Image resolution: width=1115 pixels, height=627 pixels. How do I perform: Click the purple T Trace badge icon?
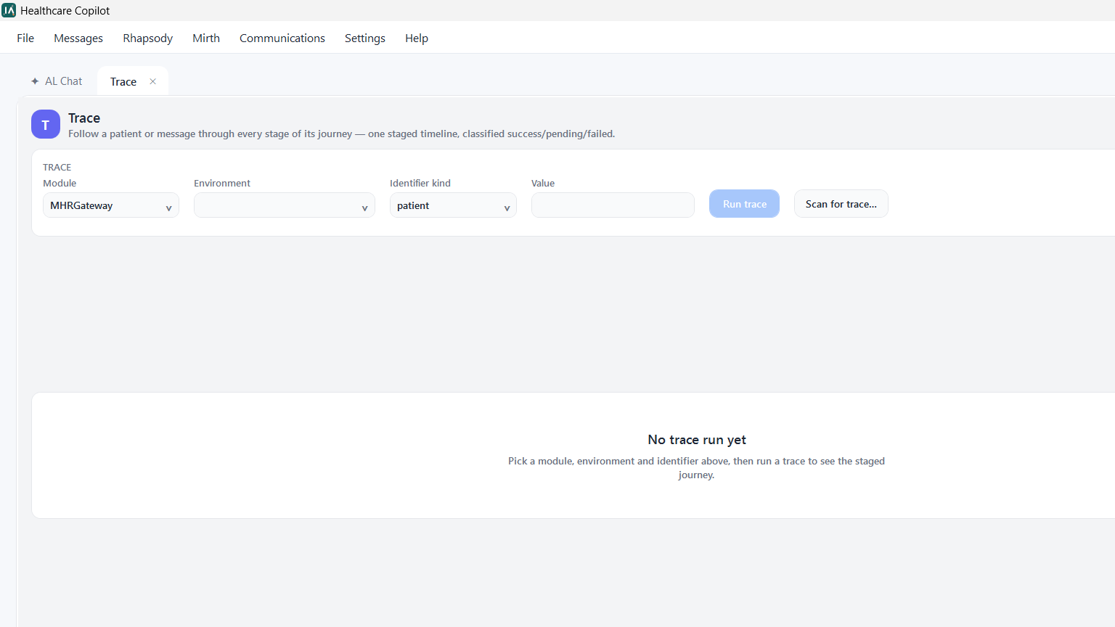pos(46,124)
